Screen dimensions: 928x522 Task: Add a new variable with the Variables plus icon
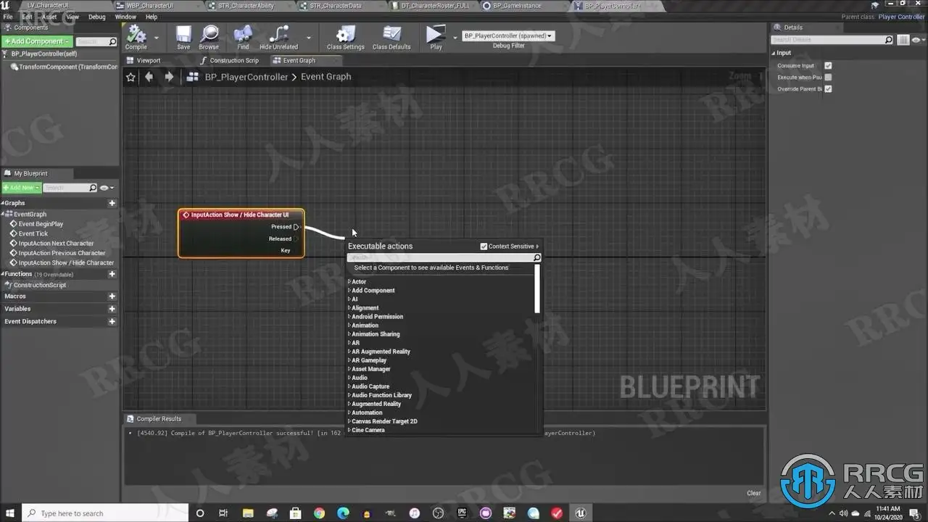[x=112, y=309]
